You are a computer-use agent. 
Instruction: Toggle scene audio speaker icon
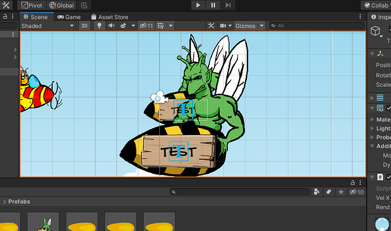point(112,25)
